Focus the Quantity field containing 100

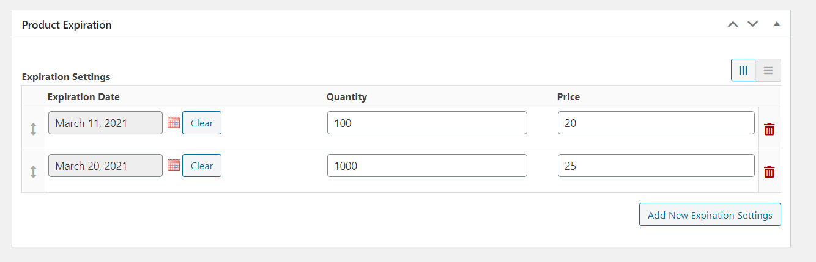[427, 123]
